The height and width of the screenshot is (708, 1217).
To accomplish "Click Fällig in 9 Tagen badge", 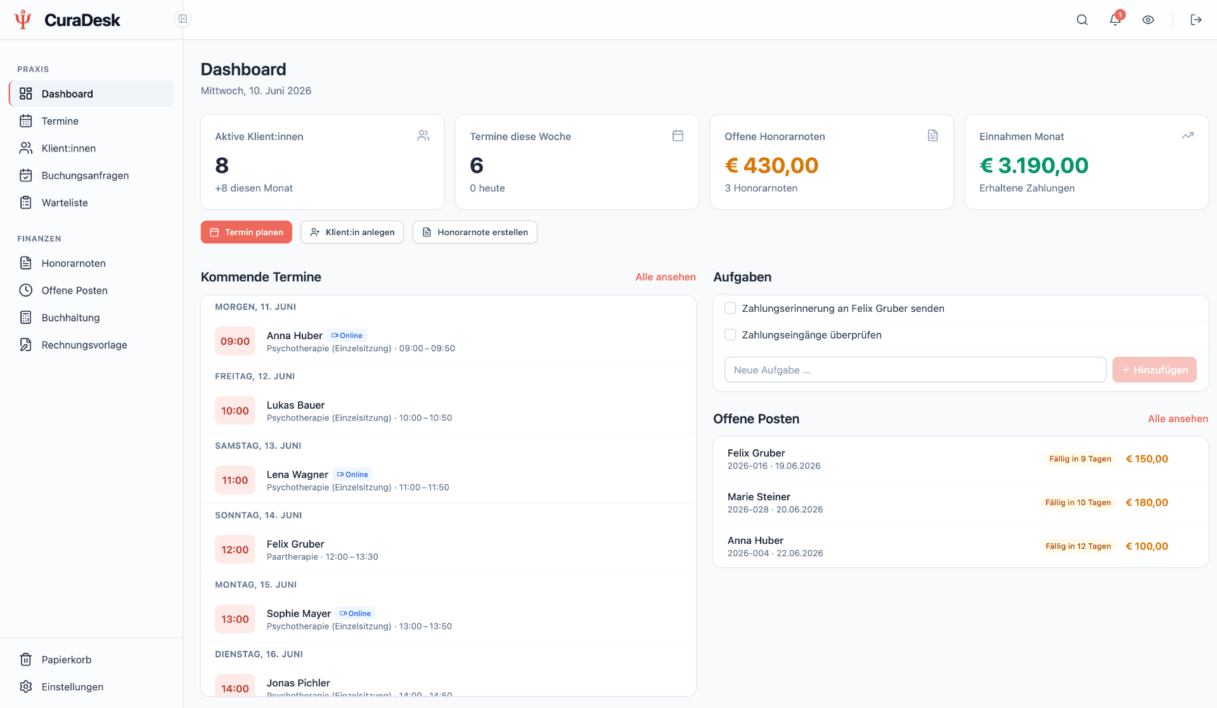I will tap(1080, 459).
